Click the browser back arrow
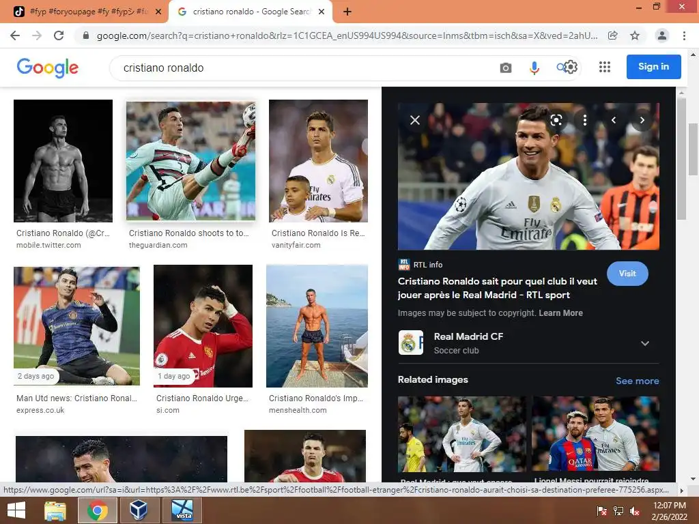This screenshot has height=524, width=699. pos(15,35)
